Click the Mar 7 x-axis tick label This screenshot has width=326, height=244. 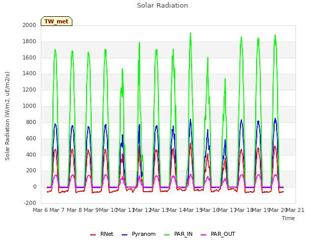[x=57, y=210]
